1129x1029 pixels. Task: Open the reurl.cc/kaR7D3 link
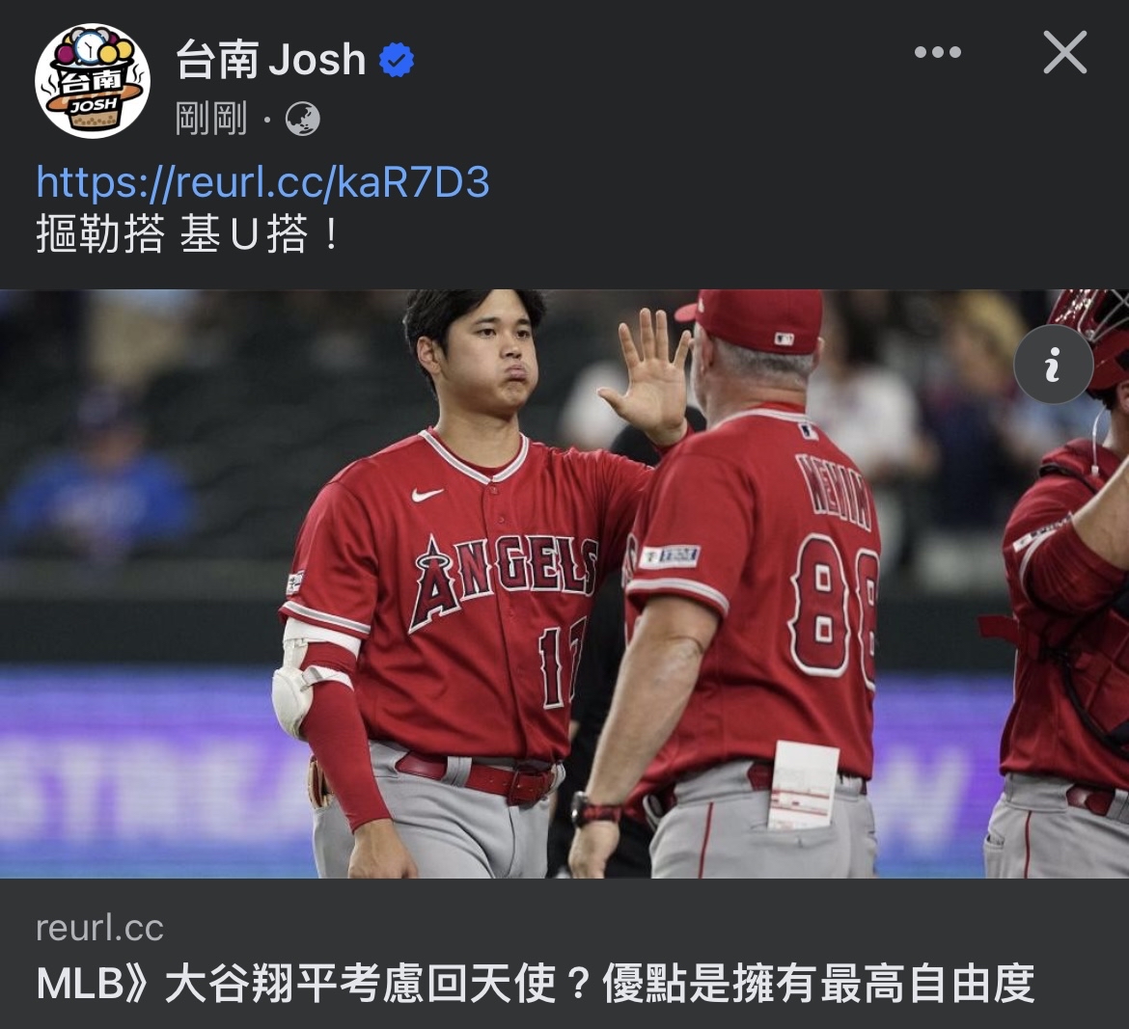click(x=262, y=181)
